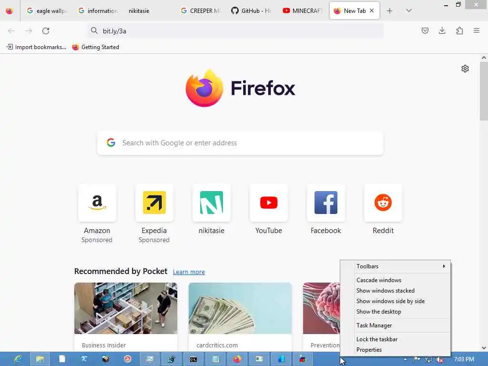The height and width of the screenshot is (366, 488).
Task: Open Reddit shortcut tile
Action: (383, 203)
